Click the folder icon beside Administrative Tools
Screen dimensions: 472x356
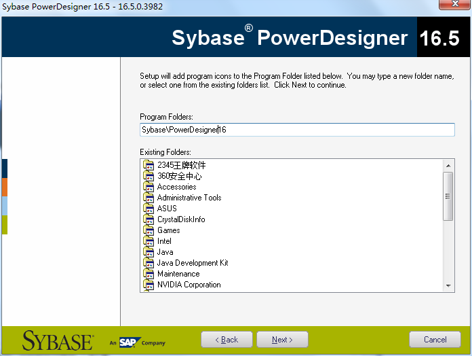click(x=149, y=198)
